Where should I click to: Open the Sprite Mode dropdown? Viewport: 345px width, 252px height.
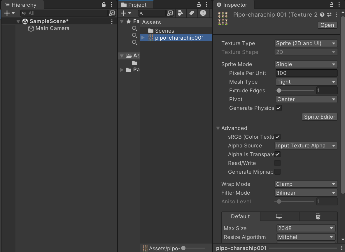(306, 64)
